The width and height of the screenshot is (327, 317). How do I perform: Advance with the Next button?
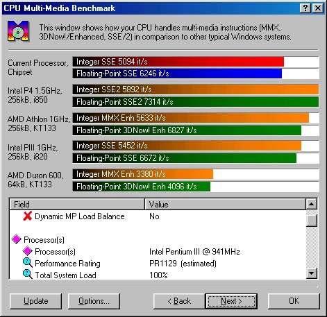pyautogui.click(x=231, y=301)
